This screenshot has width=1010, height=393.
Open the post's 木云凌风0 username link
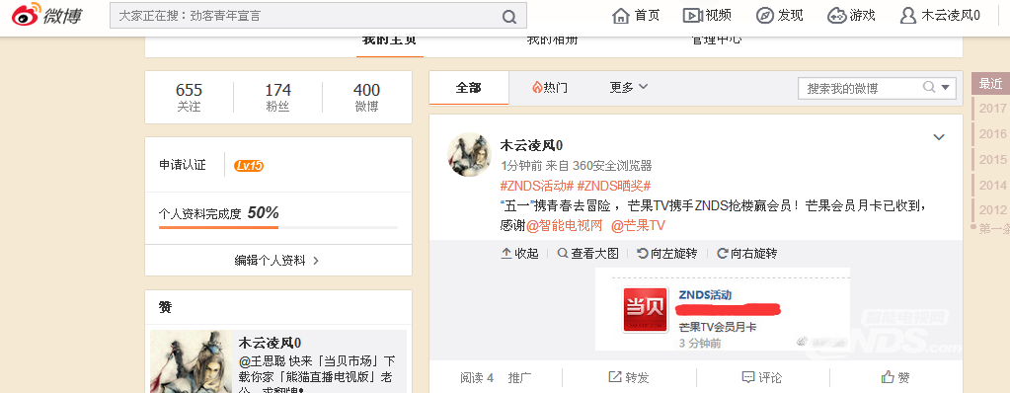point(531,145)
